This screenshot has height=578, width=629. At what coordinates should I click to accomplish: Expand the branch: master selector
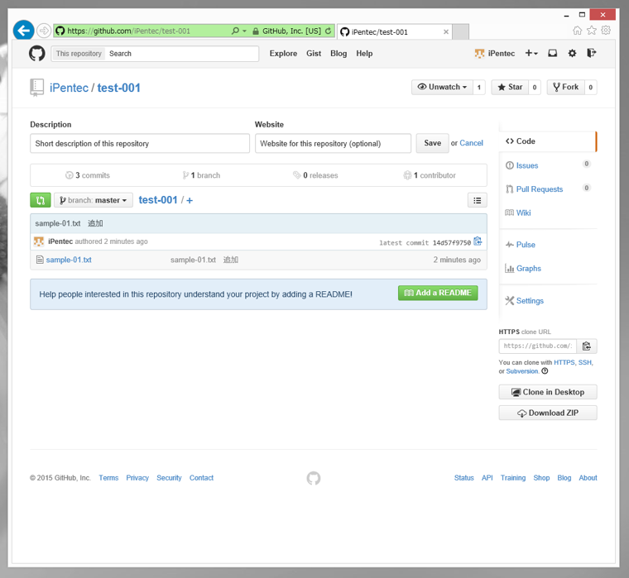click(x=94, y=200)
